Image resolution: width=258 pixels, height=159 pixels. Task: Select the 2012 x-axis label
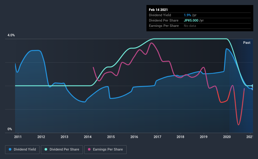tap(41, 137)
